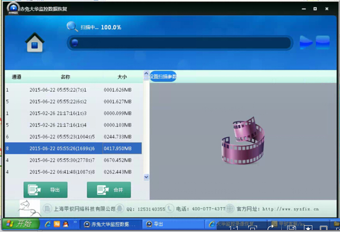Select row 2015-02-26 21:17:16(1s)3
This screenshot has height=232, width=340.
(73, 113)
